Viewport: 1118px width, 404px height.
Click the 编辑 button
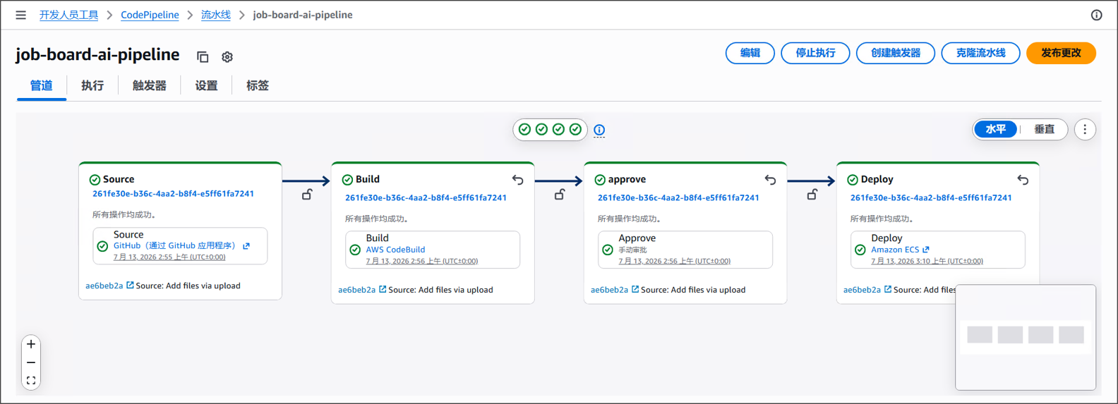(750, 53)
